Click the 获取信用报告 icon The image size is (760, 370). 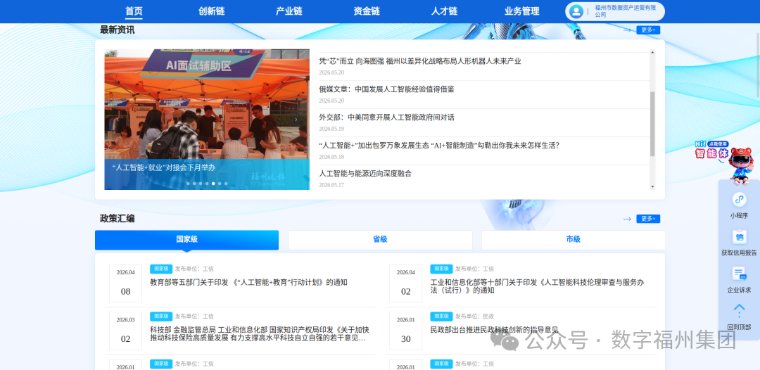pos(739,237)
